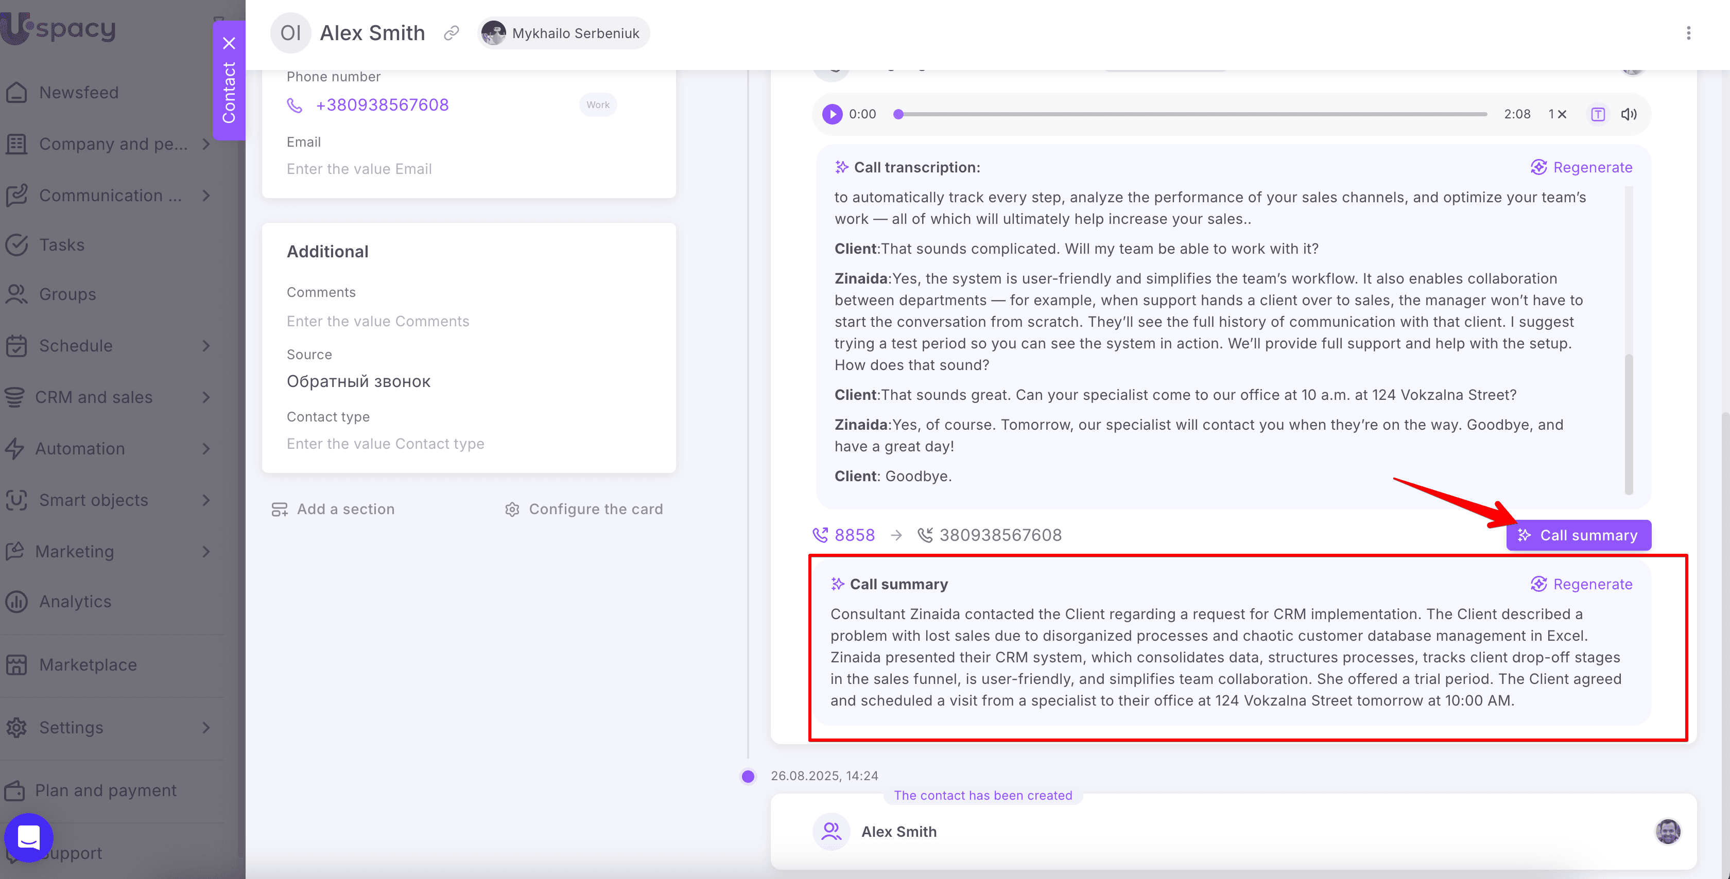Expand the Settings section chevron
Viewport: 1730px width, 879px height.
point(206,728)
